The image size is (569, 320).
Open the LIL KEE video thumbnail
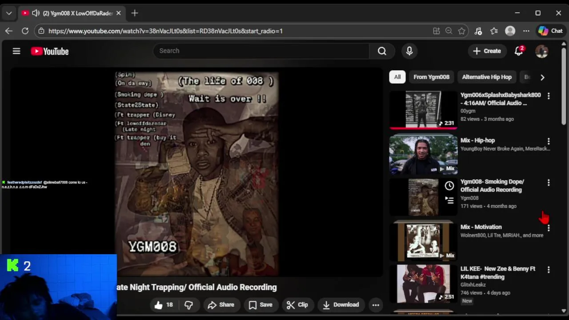pos(423,284)
